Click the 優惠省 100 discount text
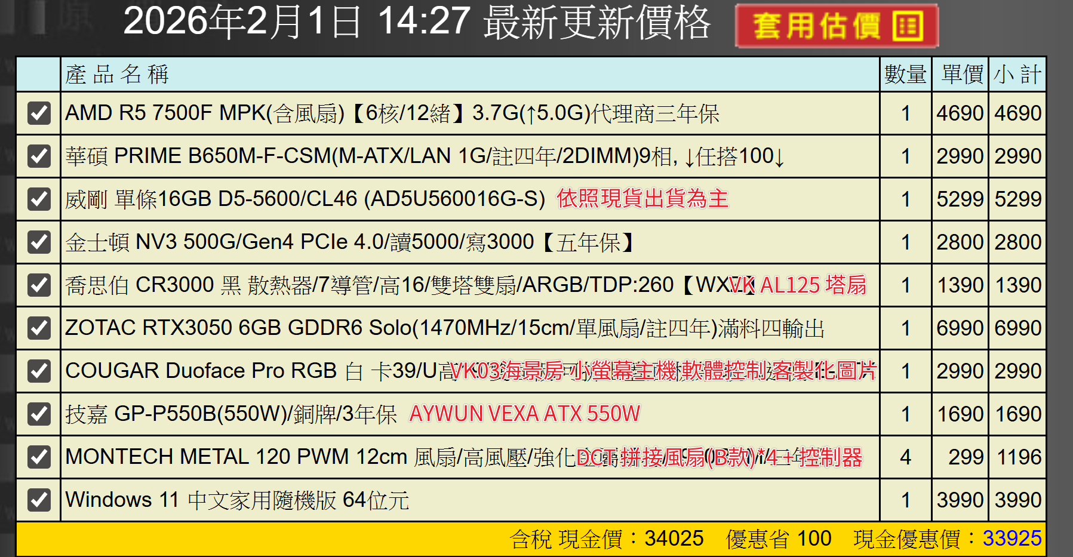 pos(779,538)
